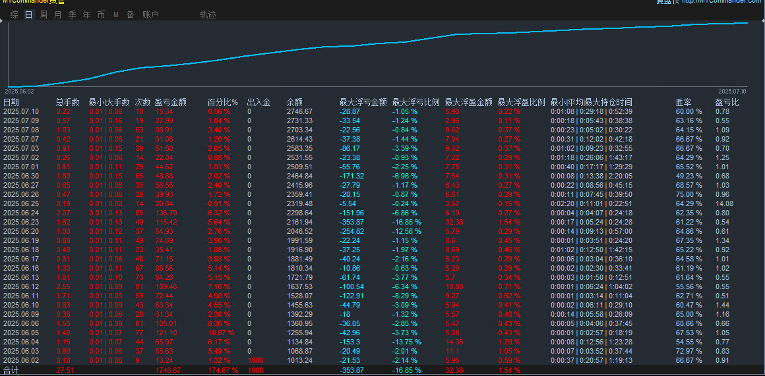
Task: Click the total lots value 2.55
Action: coord(63,286)
